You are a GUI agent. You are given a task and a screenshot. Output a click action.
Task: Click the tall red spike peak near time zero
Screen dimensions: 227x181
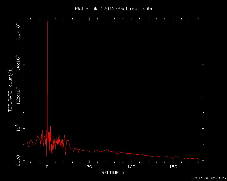(47, 22)
